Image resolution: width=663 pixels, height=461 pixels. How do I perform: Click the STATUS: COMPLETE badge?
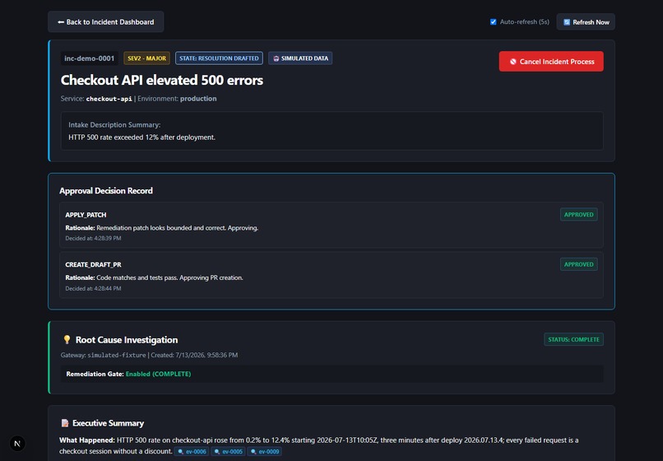(x=573, y=339)
